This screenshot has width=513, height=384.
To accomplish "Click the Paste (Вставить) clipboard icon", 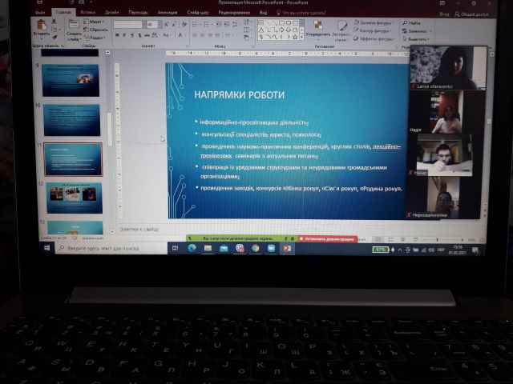I will (x=42, y=25).
